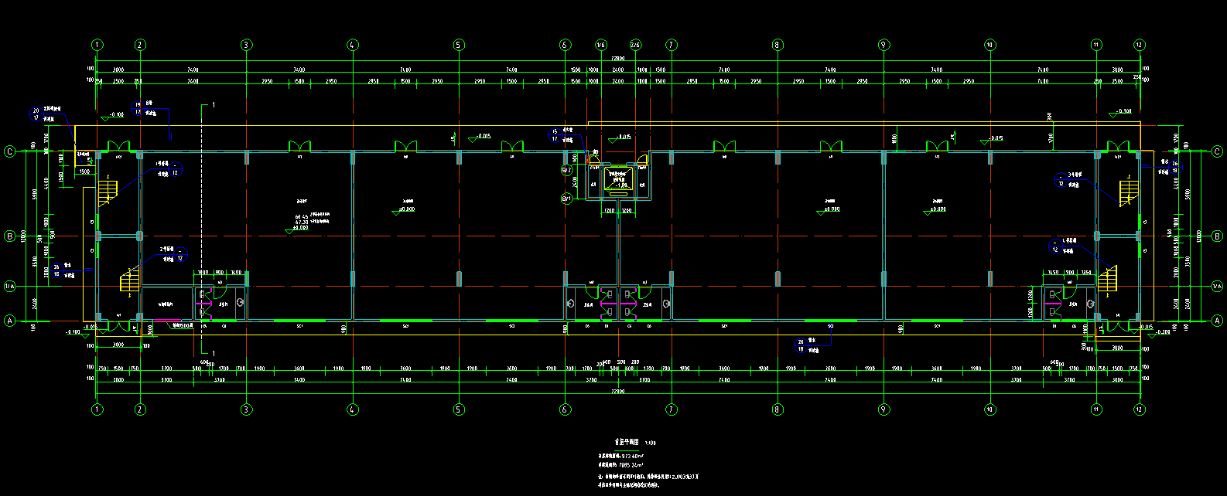Select the bottom grid axis bubble 10

pyautogui.click(x=989, y=409)
